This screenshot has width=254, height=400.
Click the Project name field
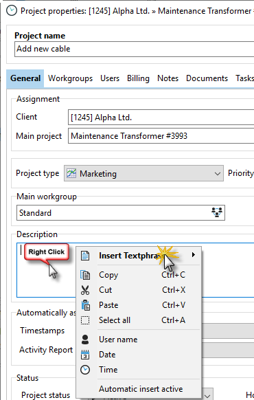pos(135,49)
